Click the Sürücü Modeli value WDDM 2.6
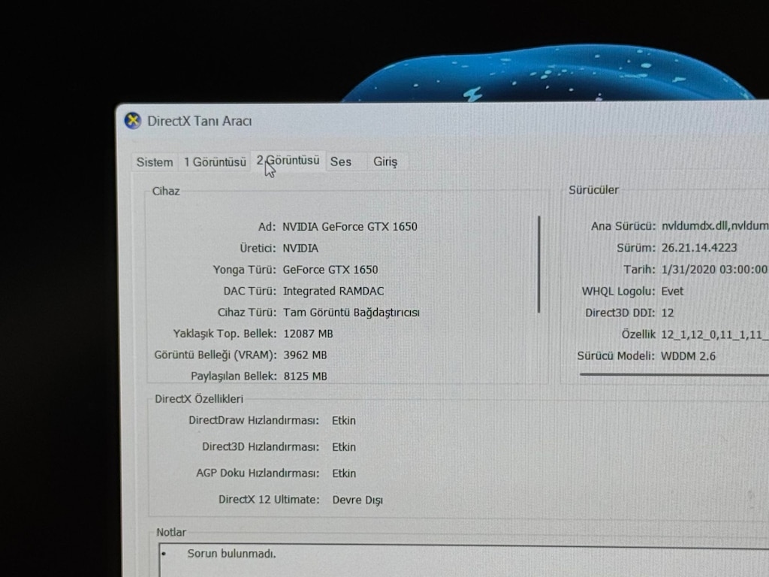Screen dimensions: 769x577 (688, 355)
